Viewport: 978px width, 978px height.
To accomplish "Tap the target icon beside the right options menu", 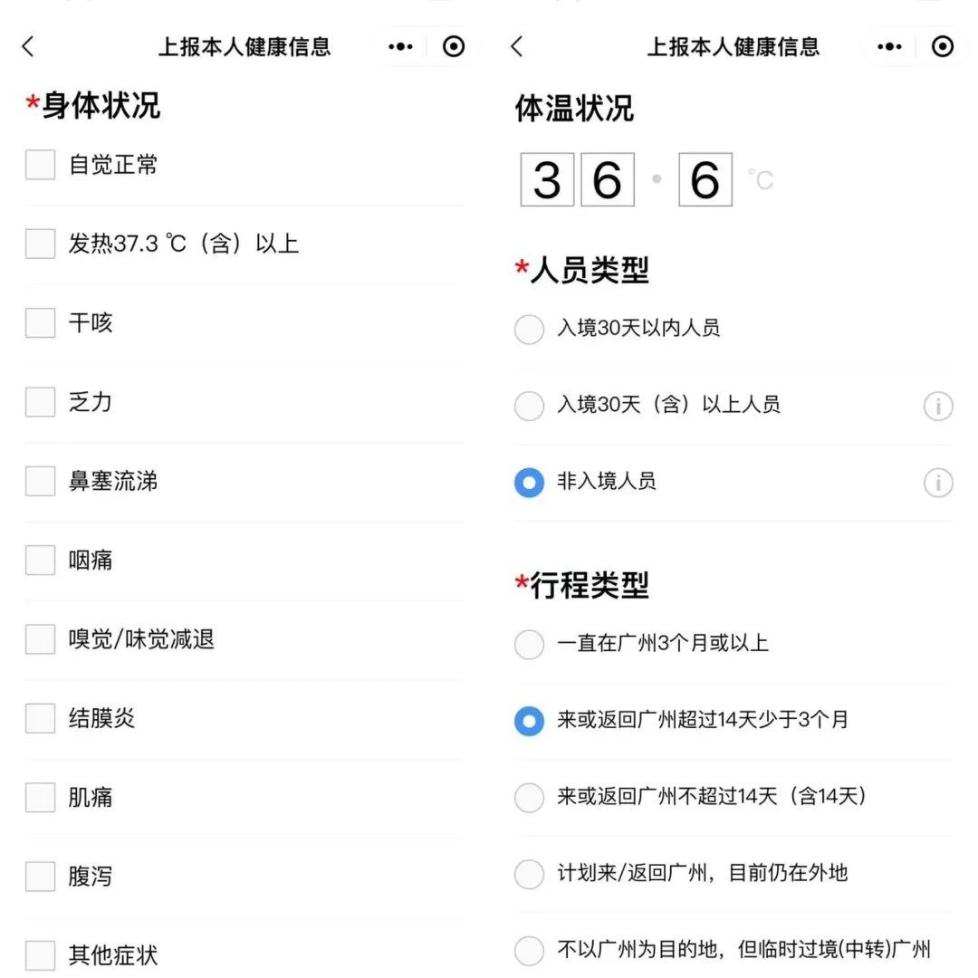I will (941, 46).
